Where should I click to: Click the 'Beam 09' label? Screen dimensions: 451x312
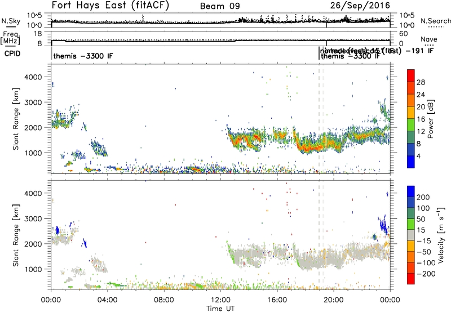coord(220,6)
